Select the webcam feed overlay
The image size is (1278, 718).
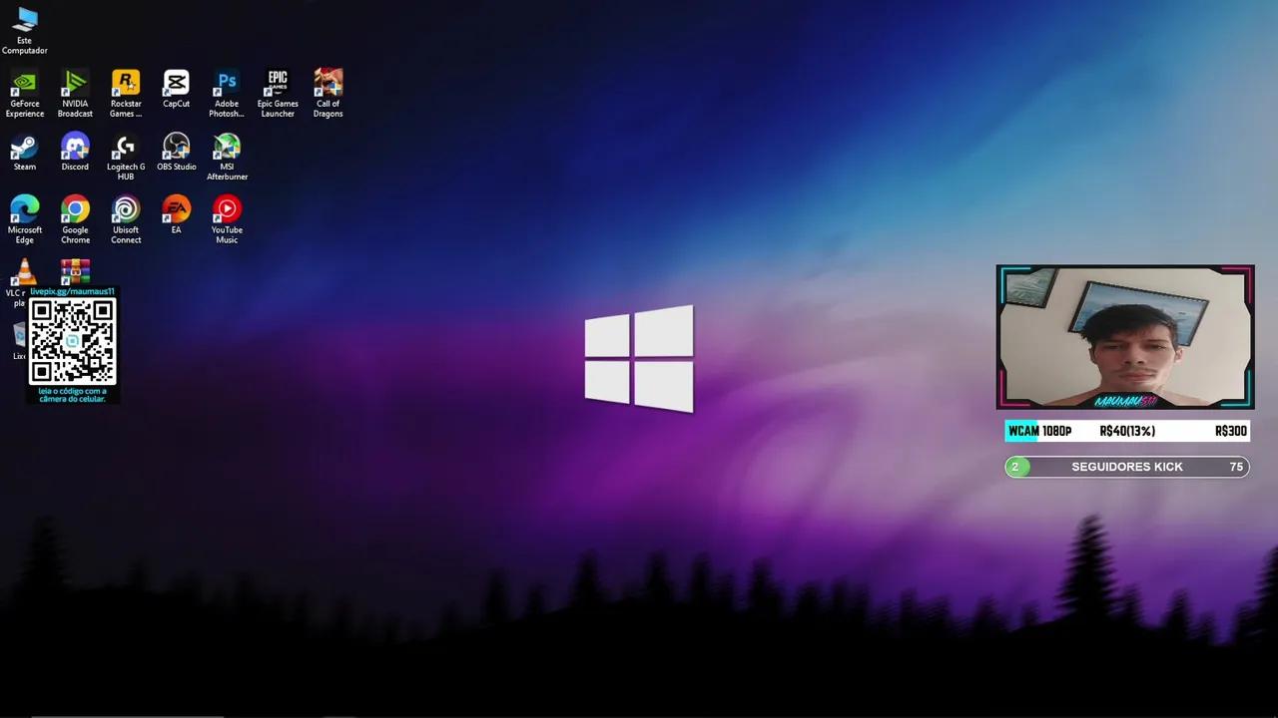(x=1125, y=337)
